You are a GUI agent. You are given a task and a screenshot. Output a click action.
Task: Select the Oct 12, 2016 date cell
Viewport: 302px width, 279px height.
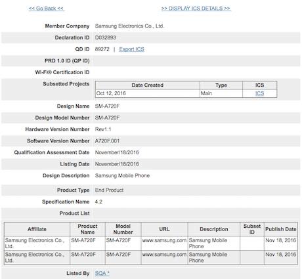click(x=111, y=93)
